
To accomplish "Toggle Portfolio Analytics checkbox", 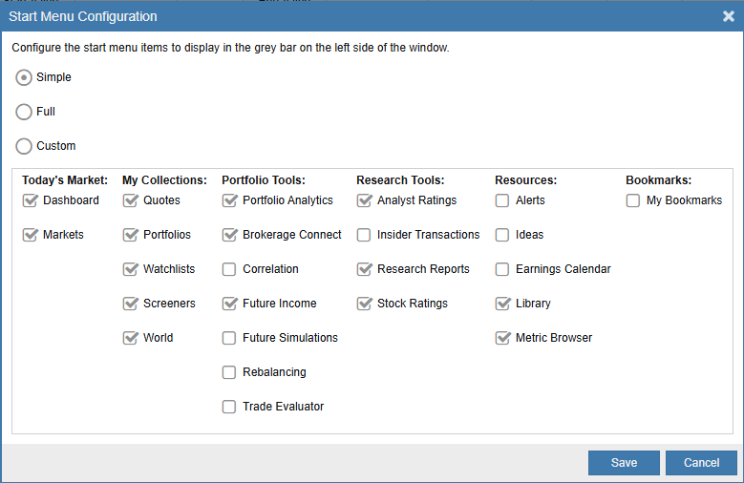I will tap(229, 200).
